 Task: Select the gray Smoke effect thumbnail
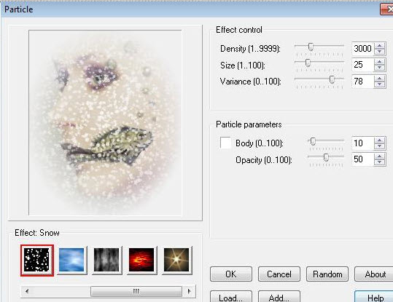tap(106, 261)
